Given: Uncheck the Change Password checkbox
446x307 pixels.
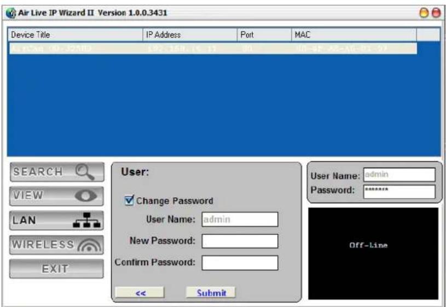Looking at the screenshot, I should 129,200.
